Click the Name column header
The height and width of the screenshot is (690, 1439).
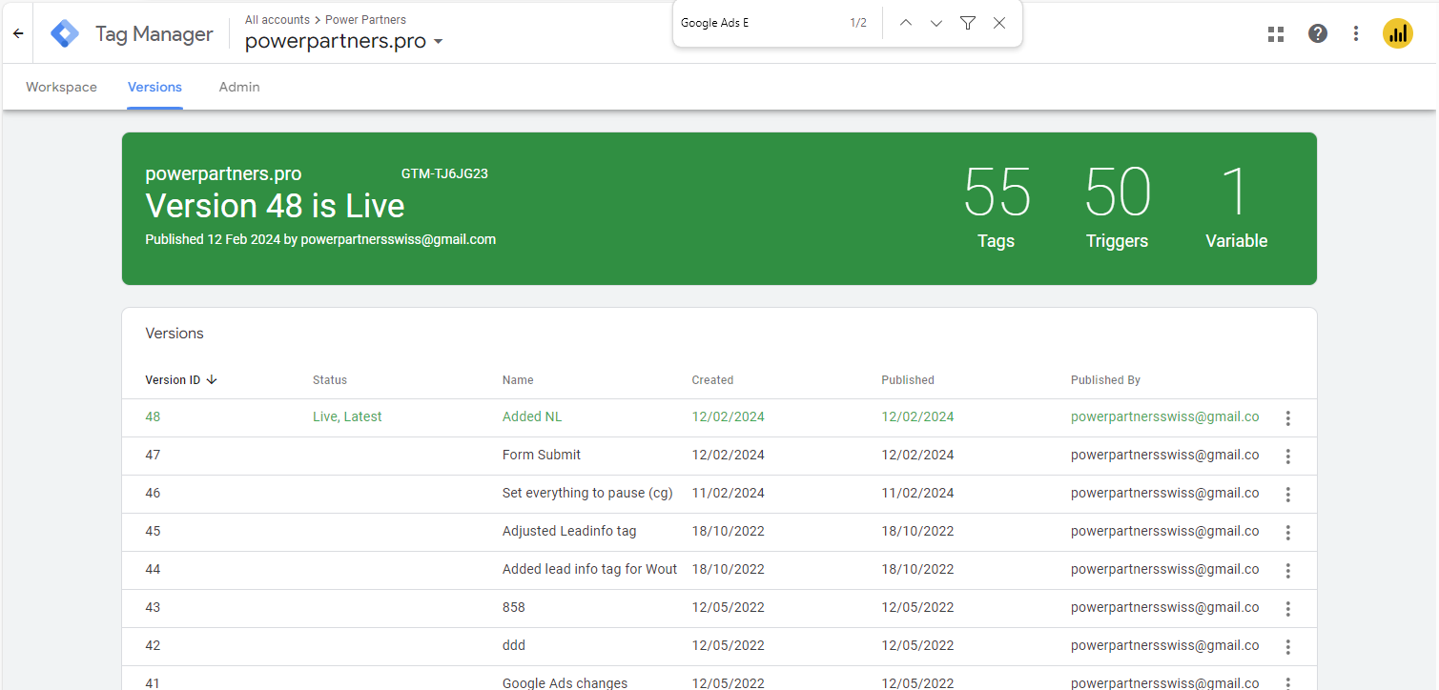518,379
